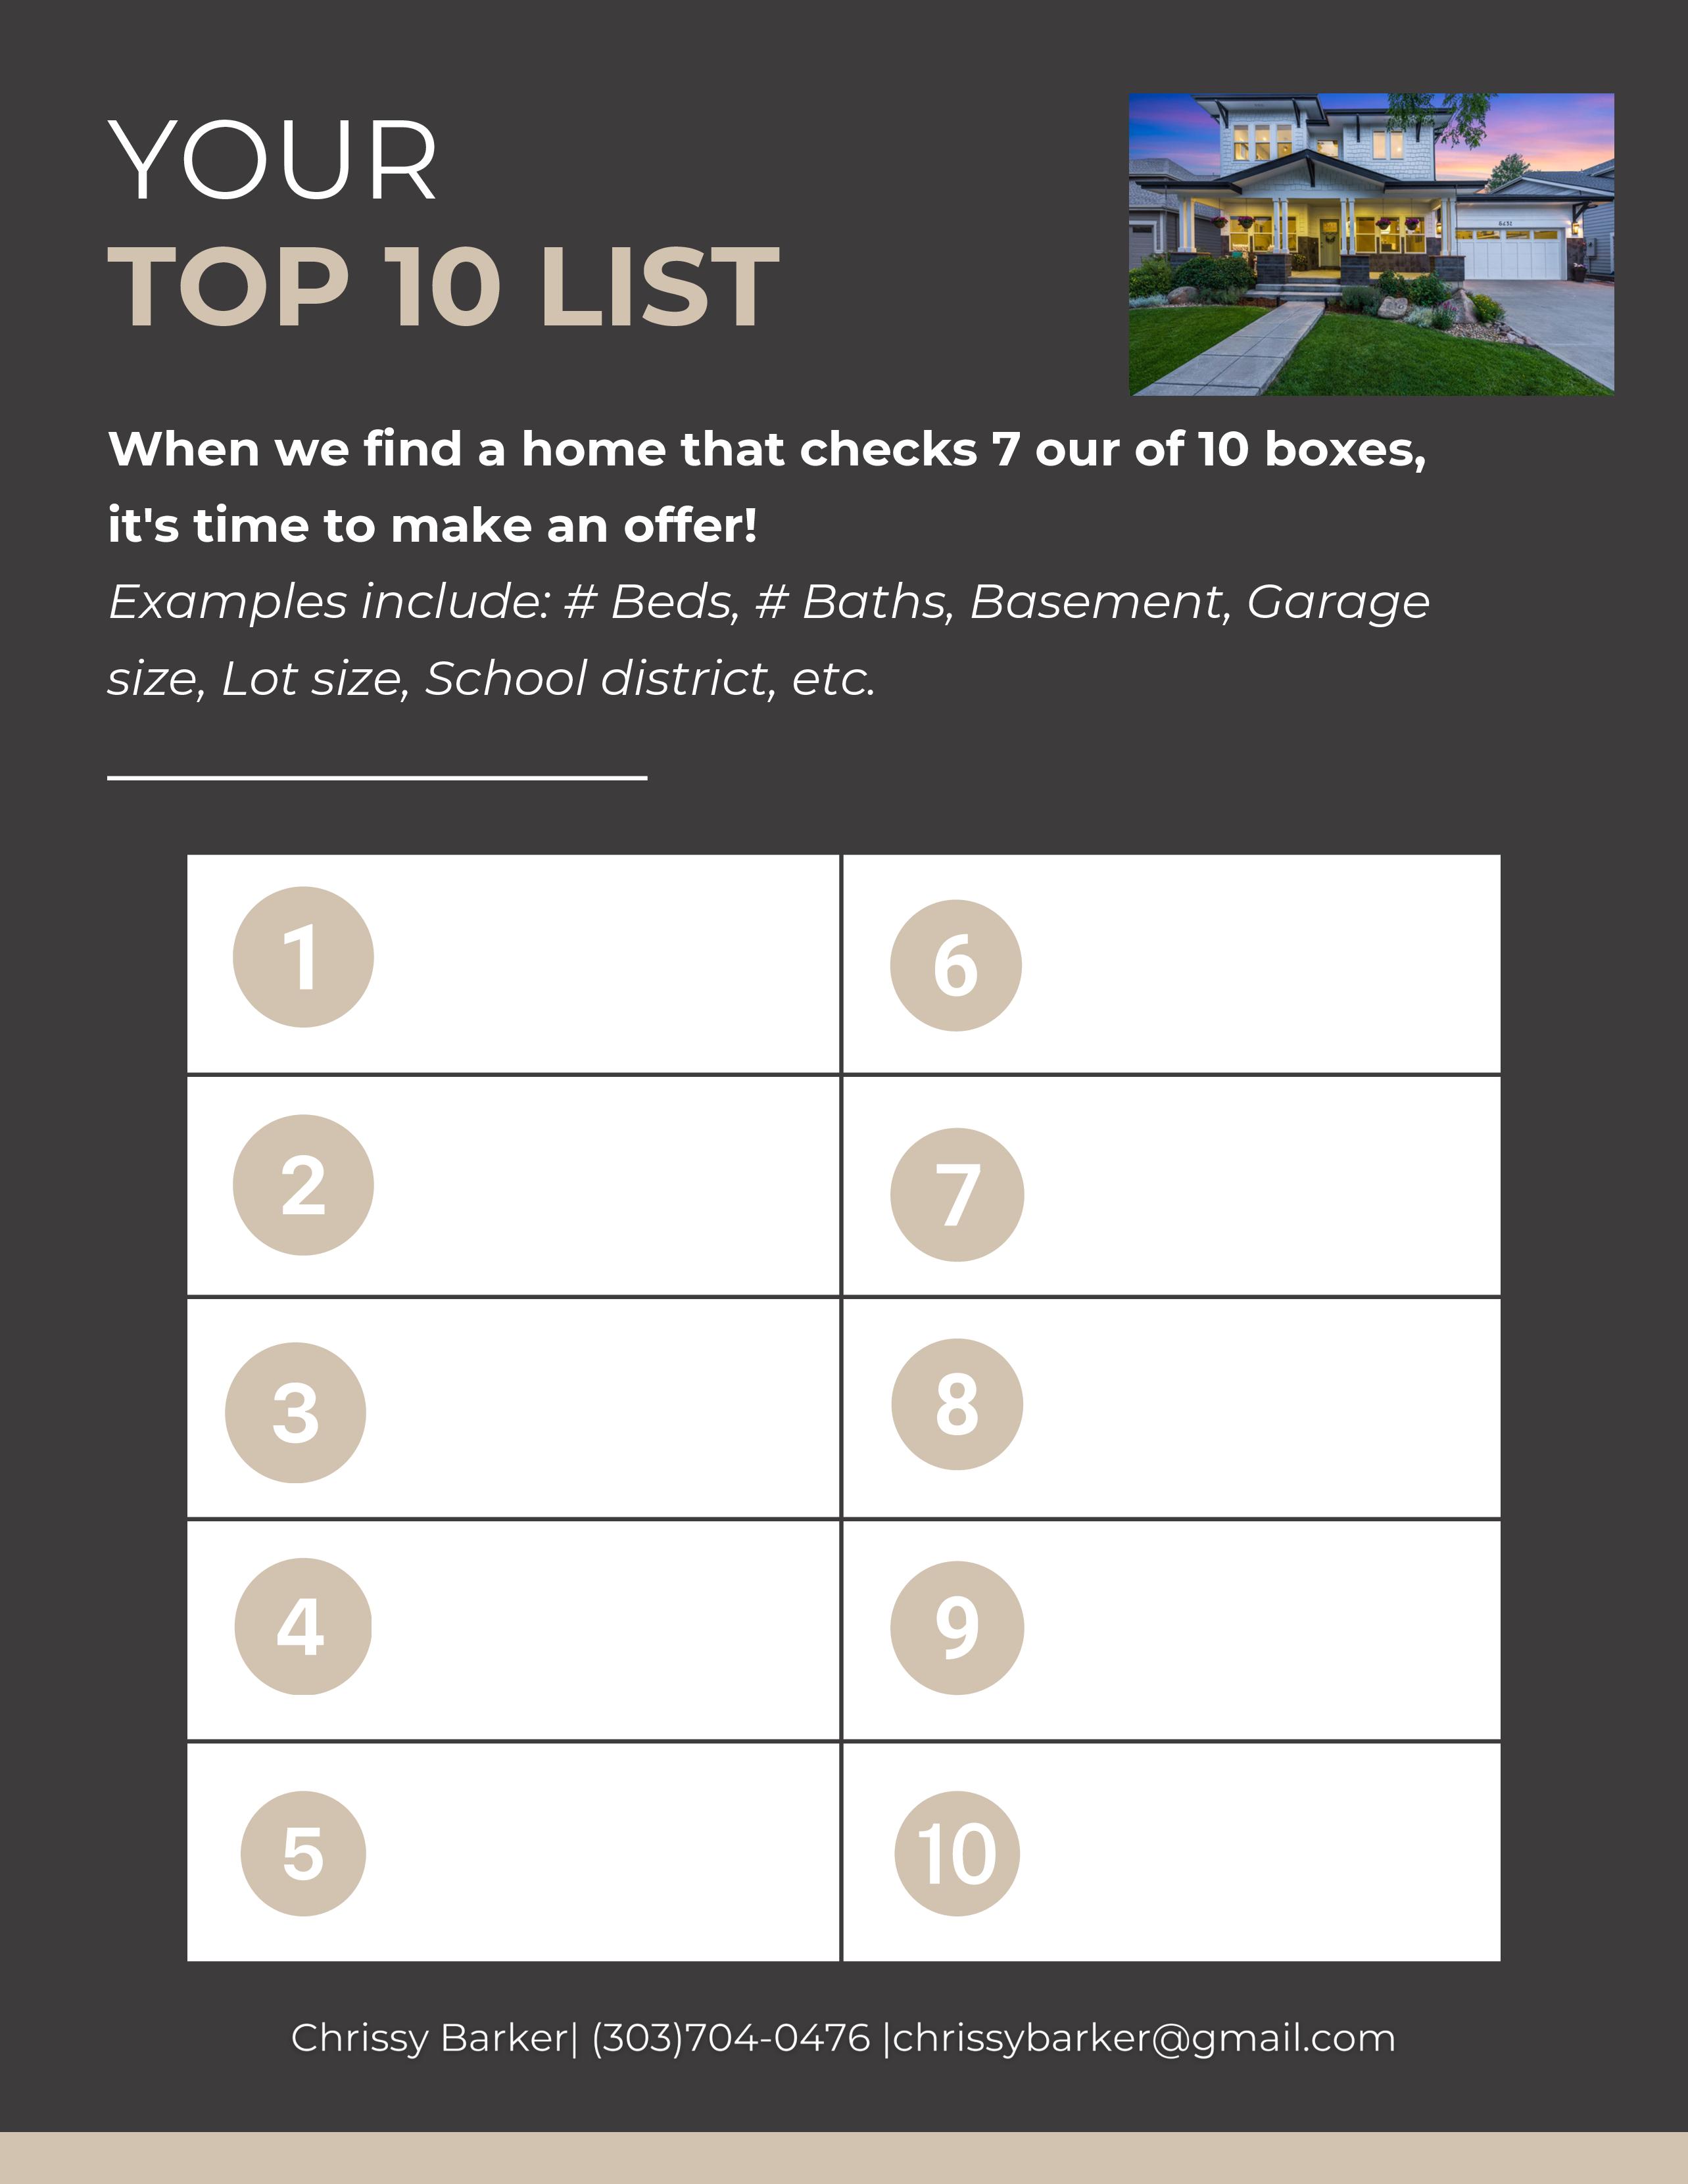Click the chrissybarker@gmail.com email address
This screenshot has height=2184, width=1688.
click(1143, 2038)
